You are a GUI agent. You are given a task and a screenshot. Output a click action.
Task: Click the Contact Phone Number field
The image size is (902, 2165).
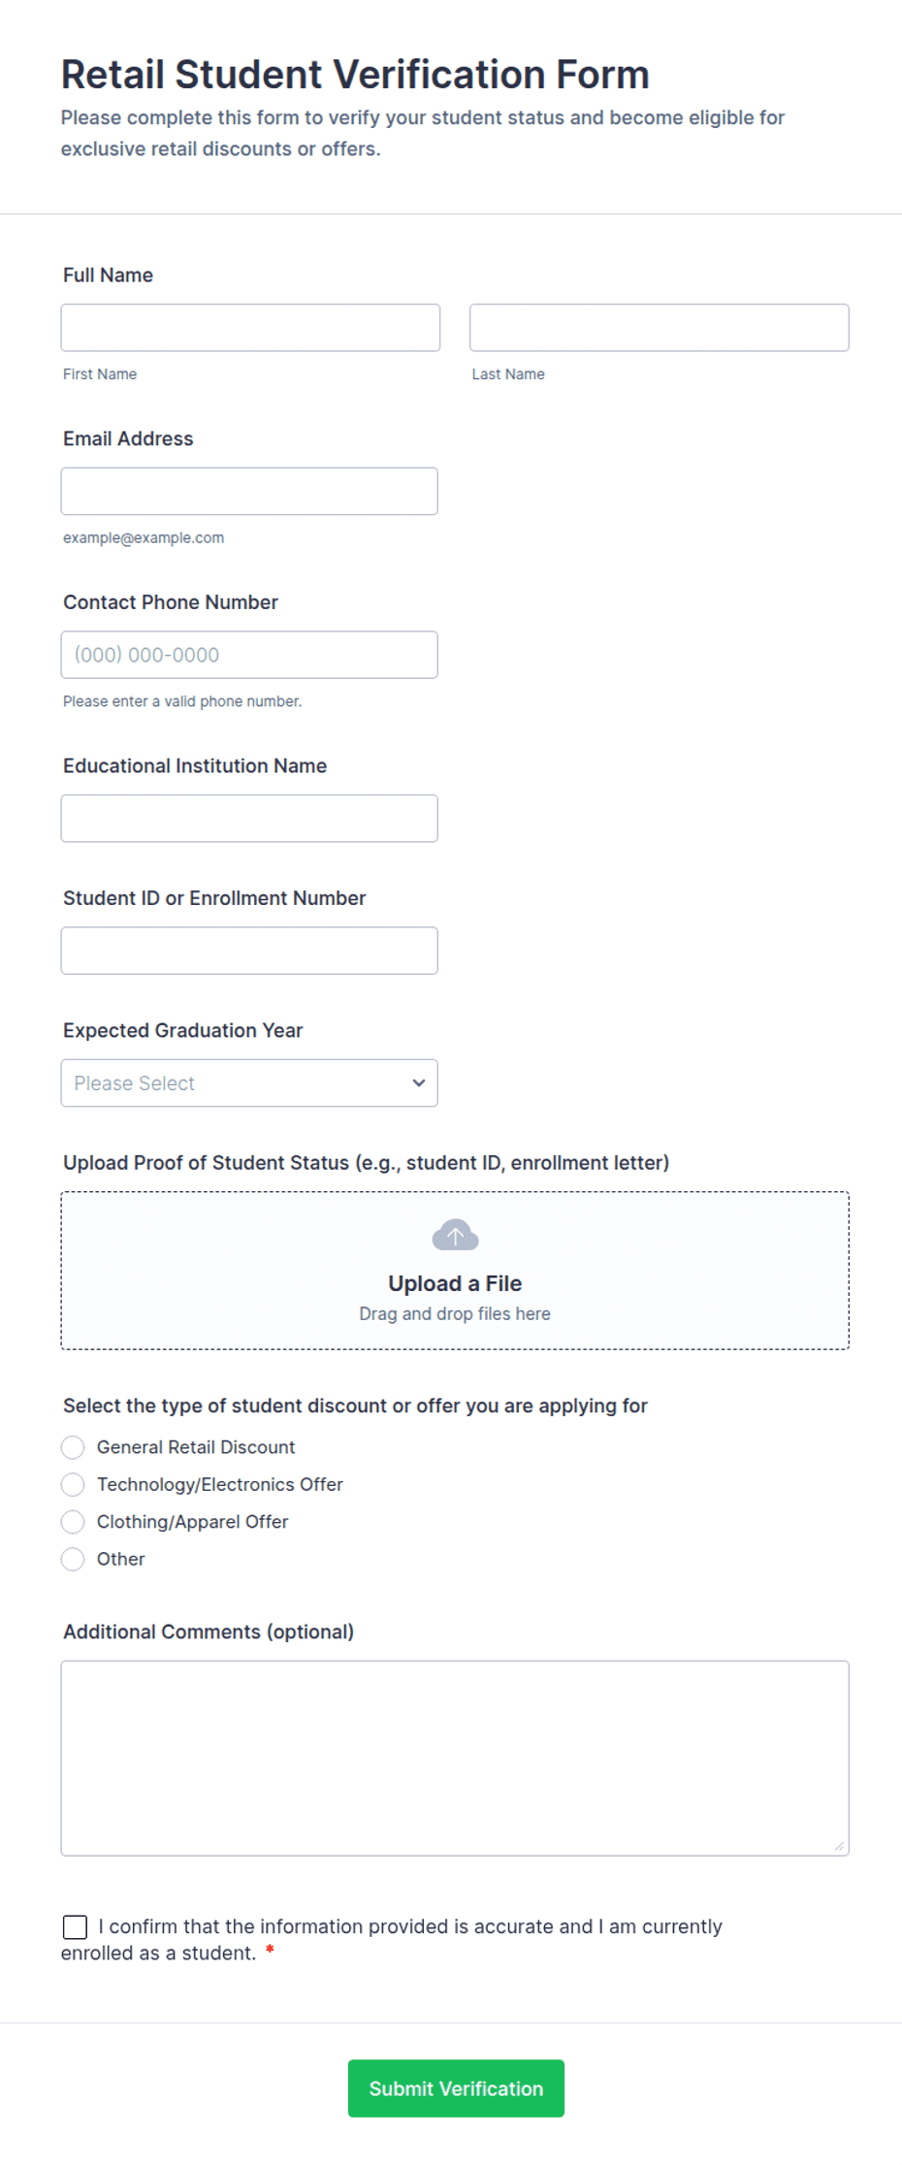coord(249,655)
